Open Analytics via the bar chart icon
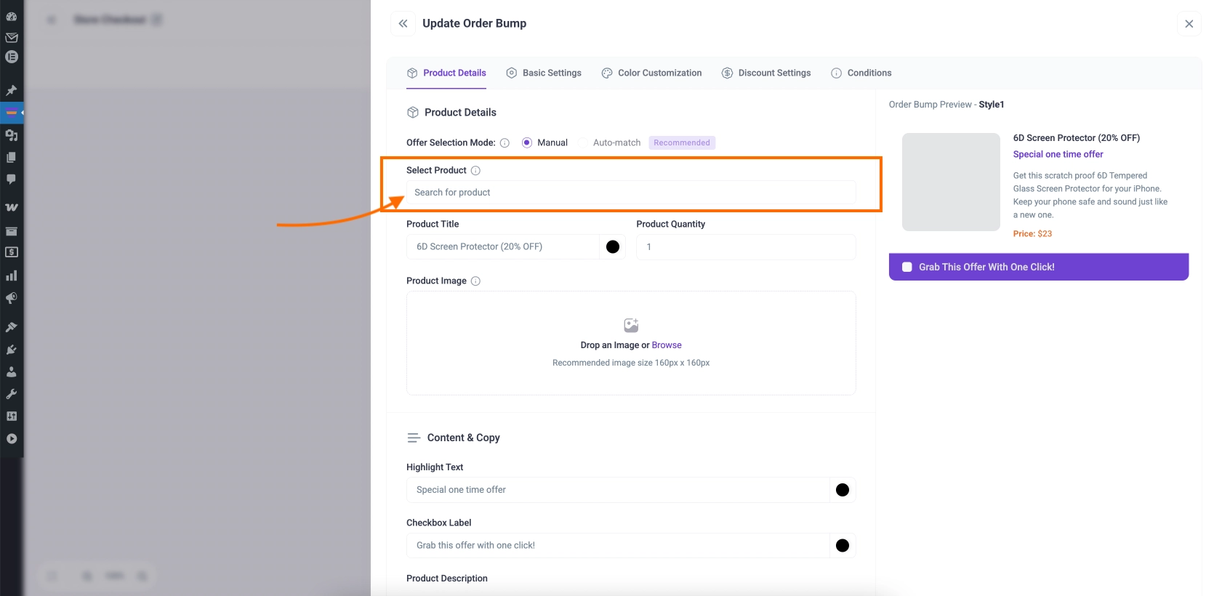The width and height of the screenshot is (1214, 596). coord(12,275)
